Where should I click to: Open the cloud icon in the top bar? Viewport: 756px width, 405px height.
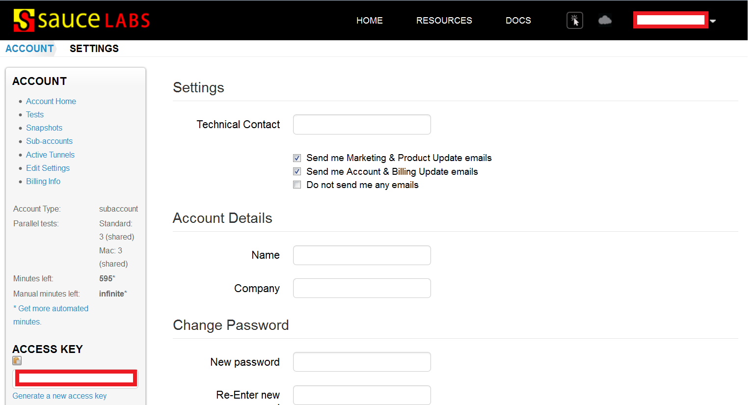tap(605, 20)
